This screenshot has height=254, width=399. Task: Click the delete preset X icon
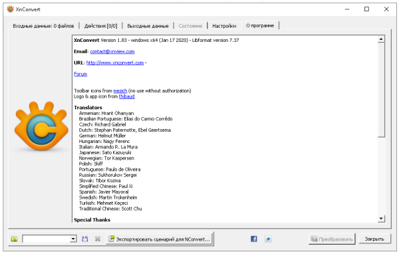tap(98, 239)
